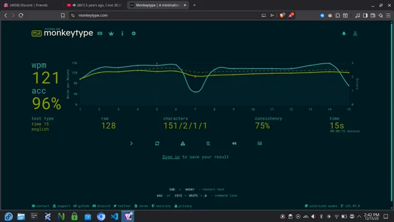
Task: Watch replay with the rewind icon
Action: pyautogui.click(x=234, y=143)
